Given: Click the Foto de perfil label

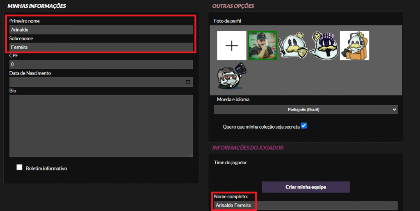Looking at the screenshot, I should 228,21.
